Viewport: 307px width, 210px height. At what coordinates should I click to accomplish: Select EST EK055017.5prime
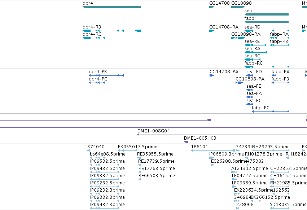[x=127, y=150]
